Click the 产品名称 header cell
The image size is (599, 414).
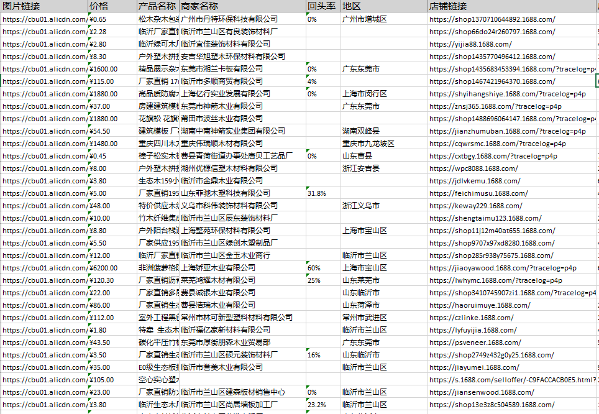pos(157,6)
